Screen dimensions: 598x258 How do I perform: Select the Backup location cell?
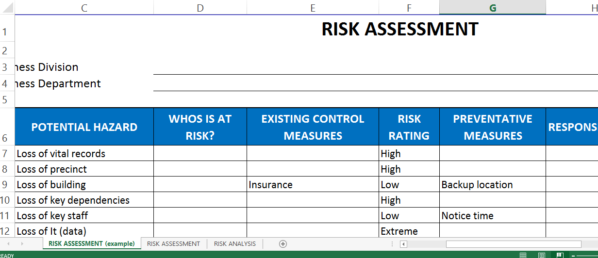pos(492,185)
